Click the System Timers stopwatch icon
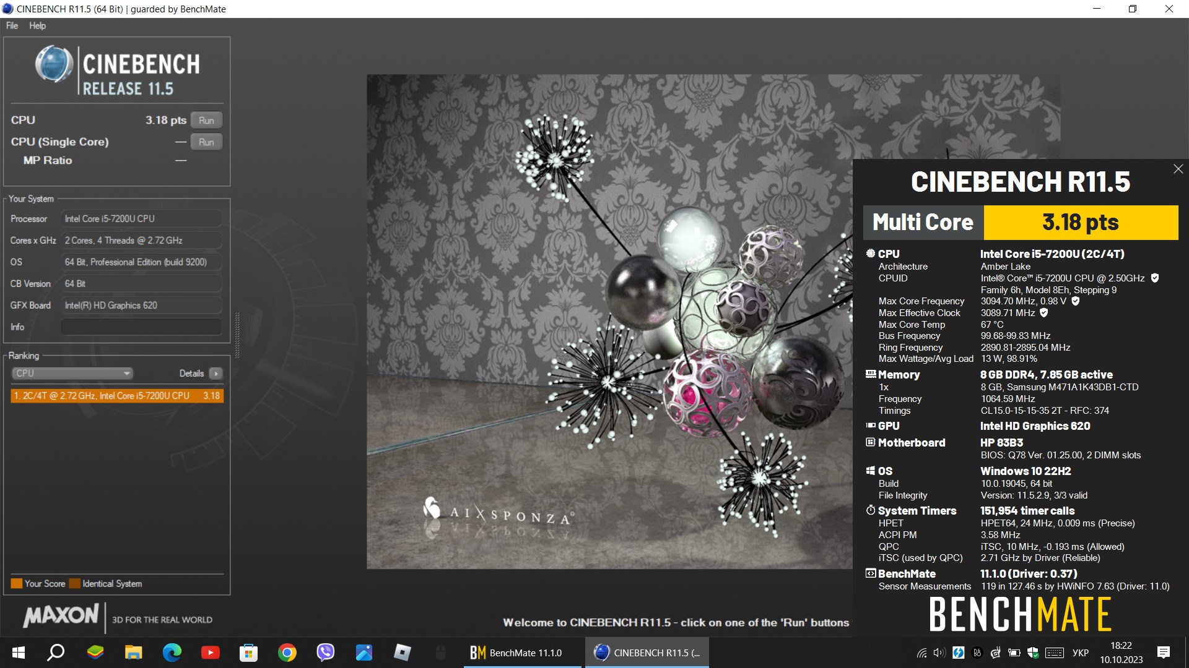1189x668 pixels. point(871,510)
